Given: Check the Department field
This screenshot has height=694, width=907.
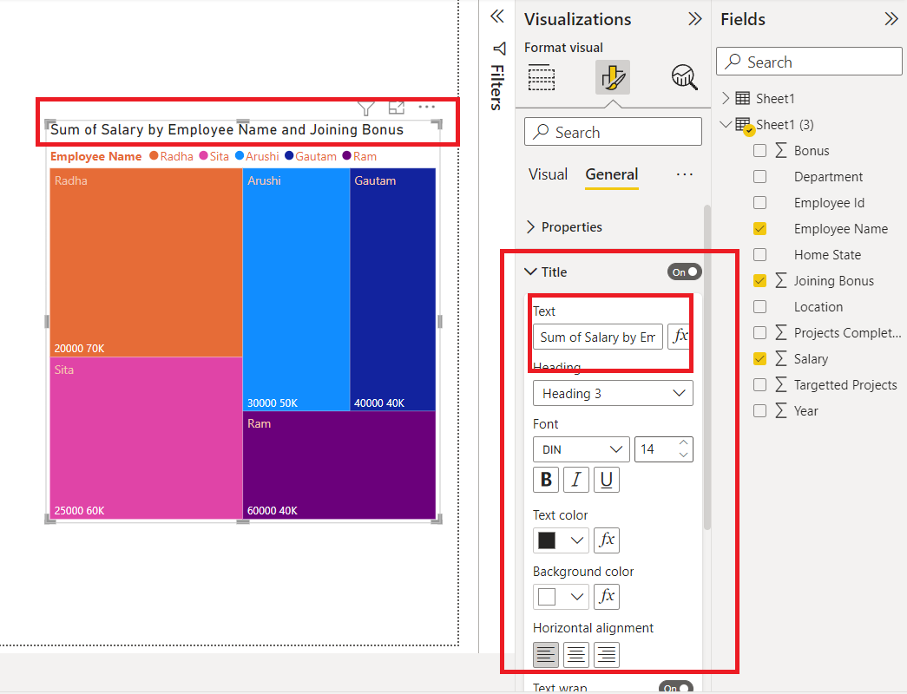Looking at the screenshot, I should pos(760,177).
